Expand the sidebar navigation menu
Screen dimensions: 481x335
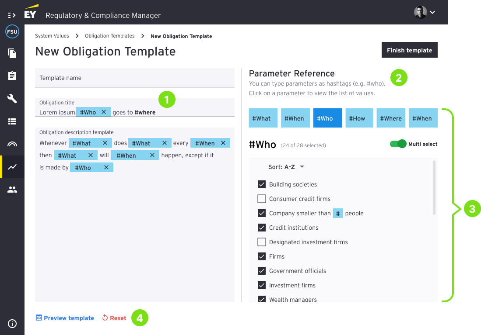[12, 15]
